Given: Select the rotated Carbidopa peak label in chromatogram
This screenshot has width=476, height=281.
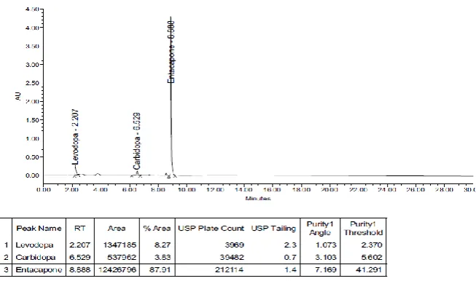Looking at the screenshot, I should (x=136, y=141).
